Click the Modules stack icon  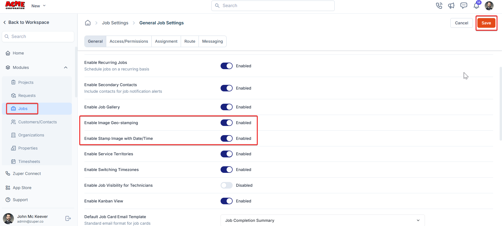pyautogui.click(x=8, y=68)
